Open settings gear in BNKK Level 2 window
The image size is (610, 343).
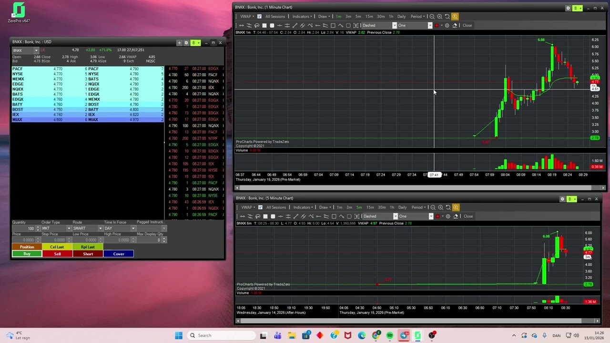pyautogui.click(x=186, y=43)
